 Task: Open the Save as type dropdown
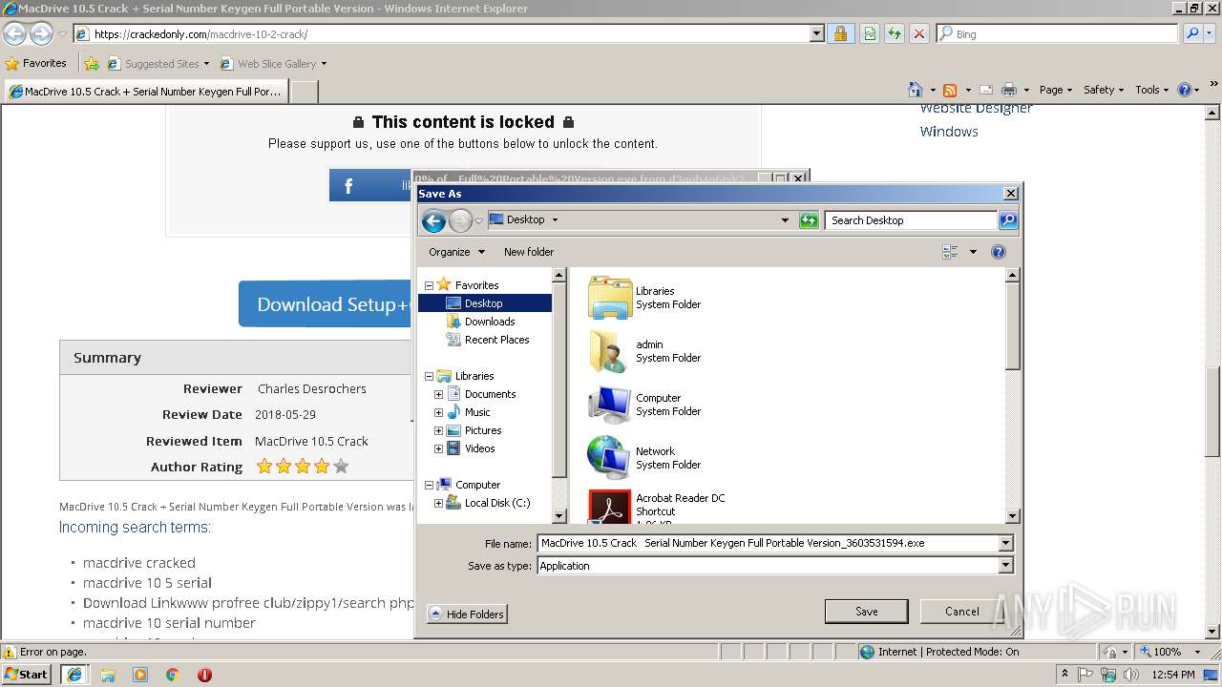[x=1005, y=566]
